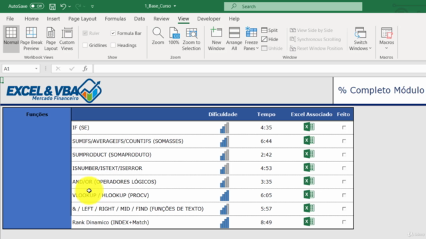The image size is (426, 239).
Task: Open Excel file for ISNUMBER/ISTEXT/ISERROR row
Action: (309, 167)
